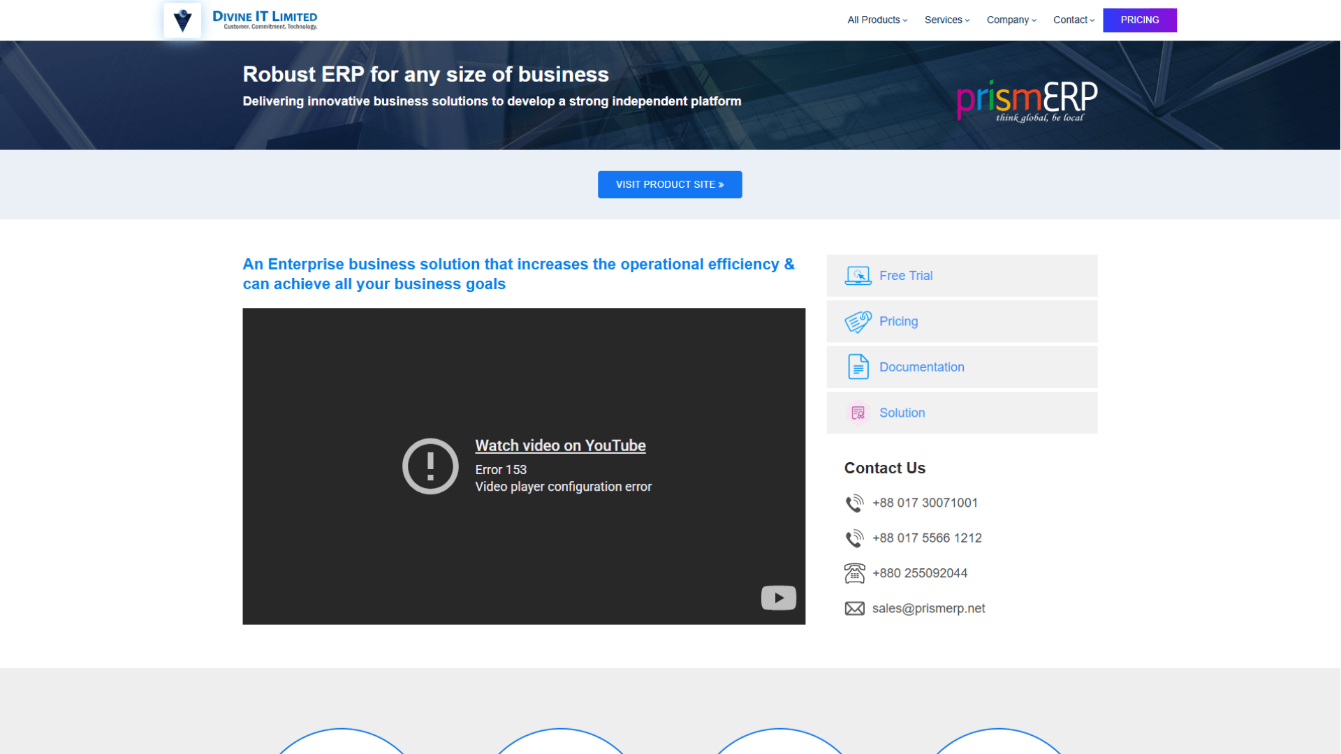Open the Company dropdown menu
This screenshot has width=1341, height=754.
click(x=1011, y=20)
